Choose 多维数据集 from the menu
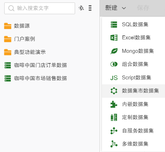This screenshot has width=165, height=152. (133, 144)
